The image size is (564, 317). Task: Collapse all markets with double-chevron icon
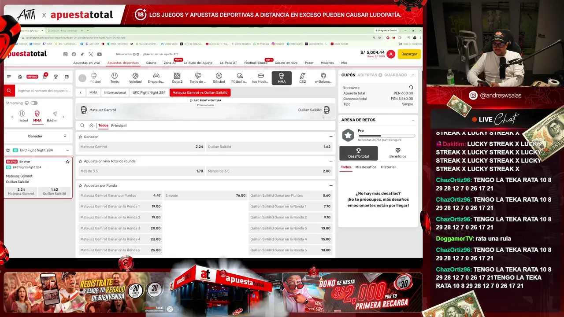(91, 125)
